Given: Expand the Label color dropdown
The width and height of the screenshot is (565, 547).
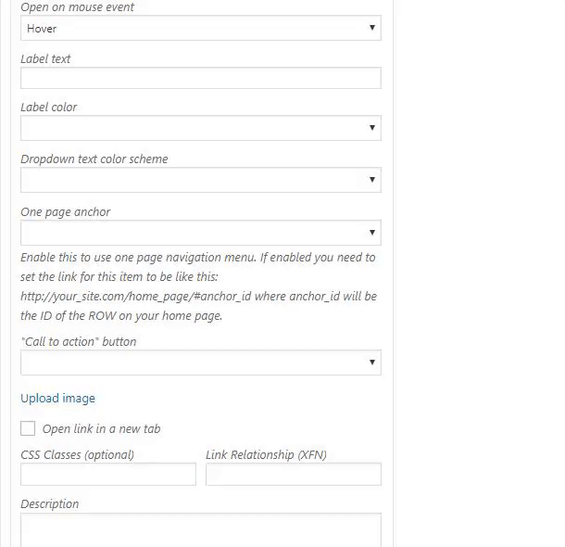Looking at the screenshot, I should coord(200,128).
